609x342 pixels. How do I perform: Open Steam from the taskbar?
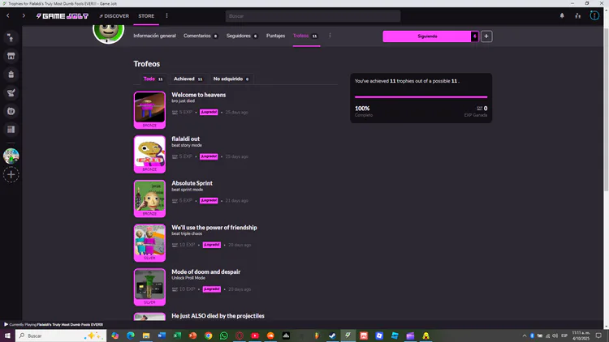[x=332, y=336]
